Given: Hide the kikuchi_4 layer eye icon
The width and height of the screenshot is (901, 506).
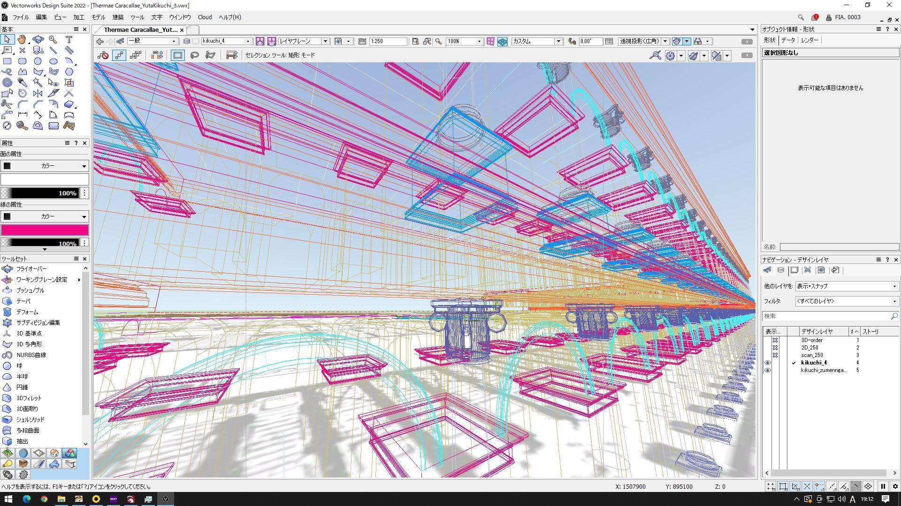Looking at the screenshot, I should click(768, 363).
